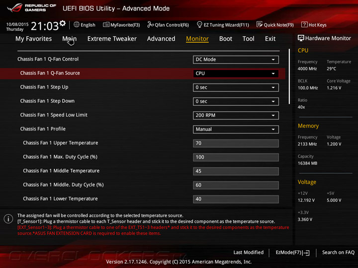Go to the Exit tab
The height and width of the screenshot is (268, 358).
270,39
